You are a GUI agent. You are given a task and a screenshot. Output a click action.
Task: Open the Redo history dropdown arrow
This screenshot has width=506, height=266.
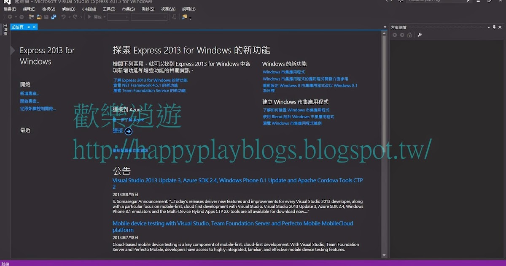pos(81,17)
